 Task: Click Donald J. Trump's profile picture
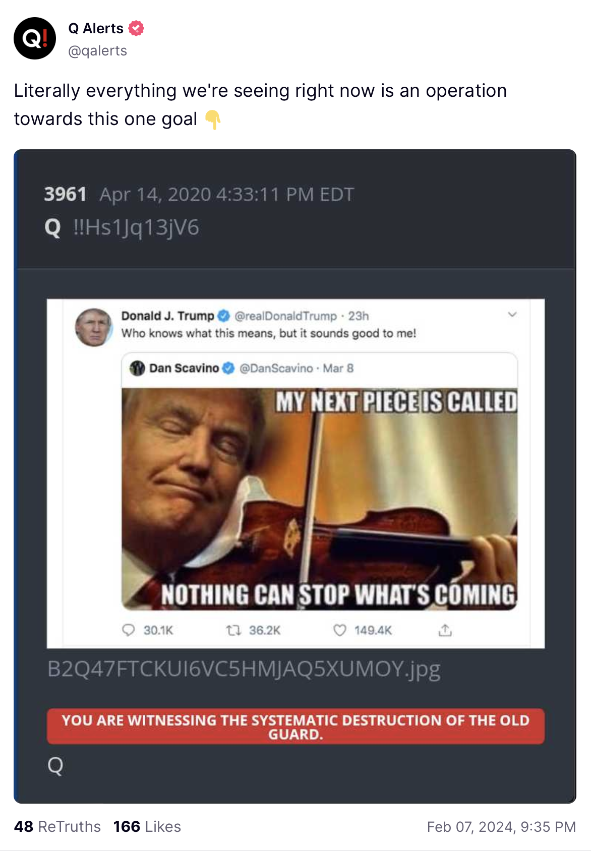tap(94, 327)
